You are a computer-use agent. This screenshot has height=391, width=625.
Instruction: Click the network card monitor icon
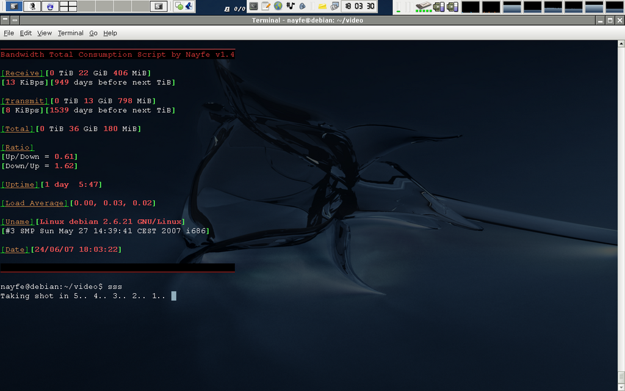pos(423,6)
